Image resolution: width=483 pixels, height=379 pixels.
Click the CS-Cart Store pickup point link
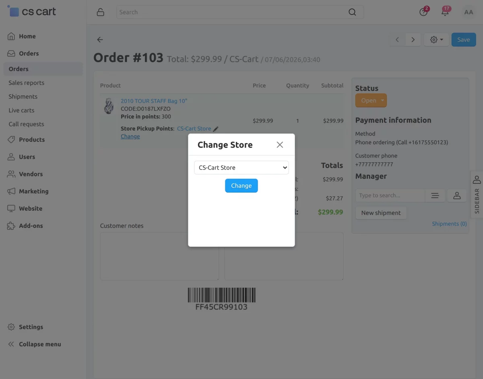point(194,129)
